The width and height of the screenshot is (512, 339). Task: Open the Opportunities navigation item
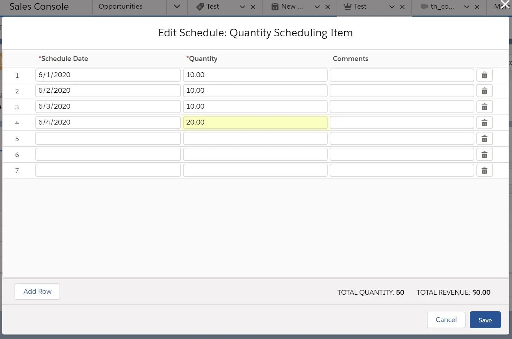point(120,7)
